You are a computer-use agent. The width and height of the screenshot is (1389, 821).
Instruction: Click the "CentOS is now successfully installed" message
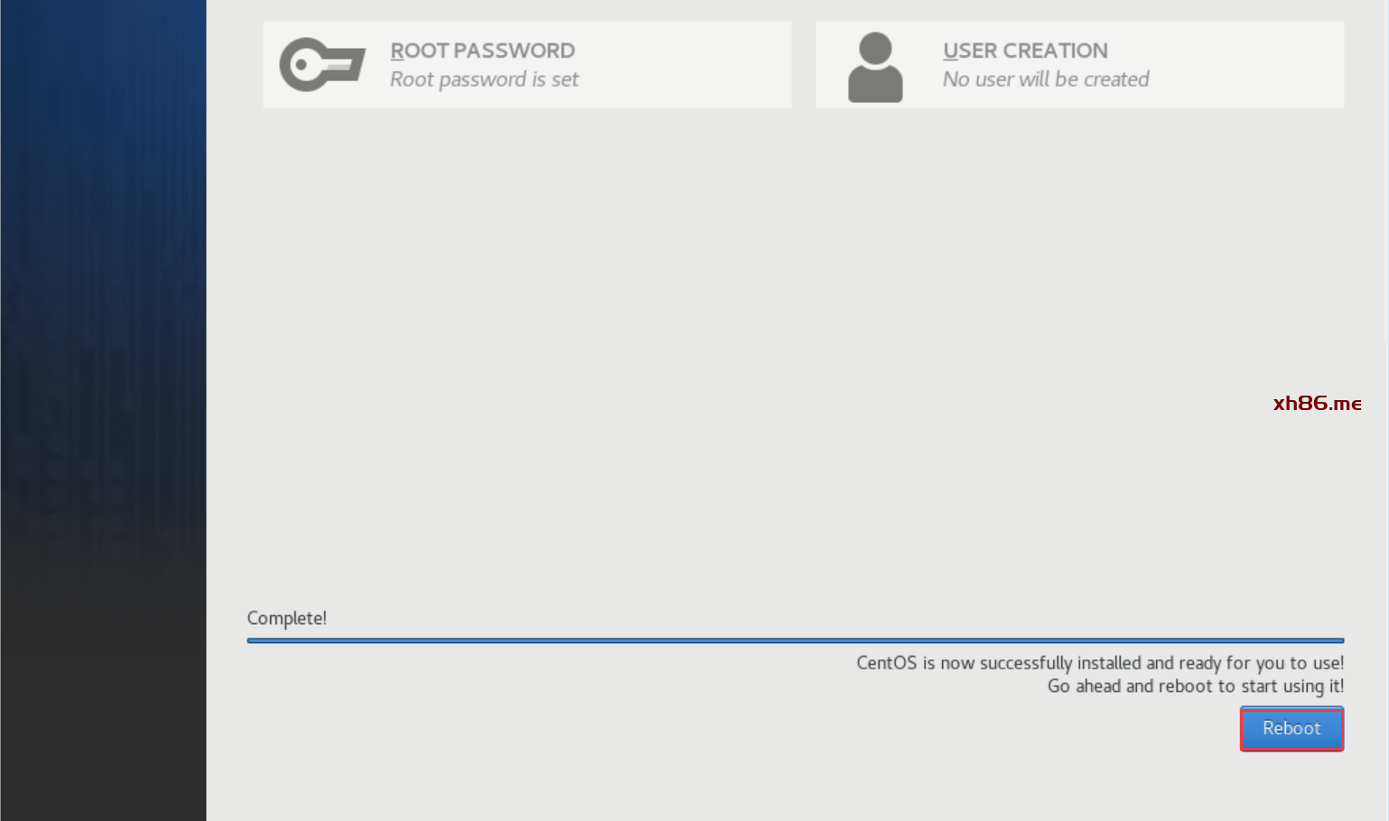(x=1099, y=663)
